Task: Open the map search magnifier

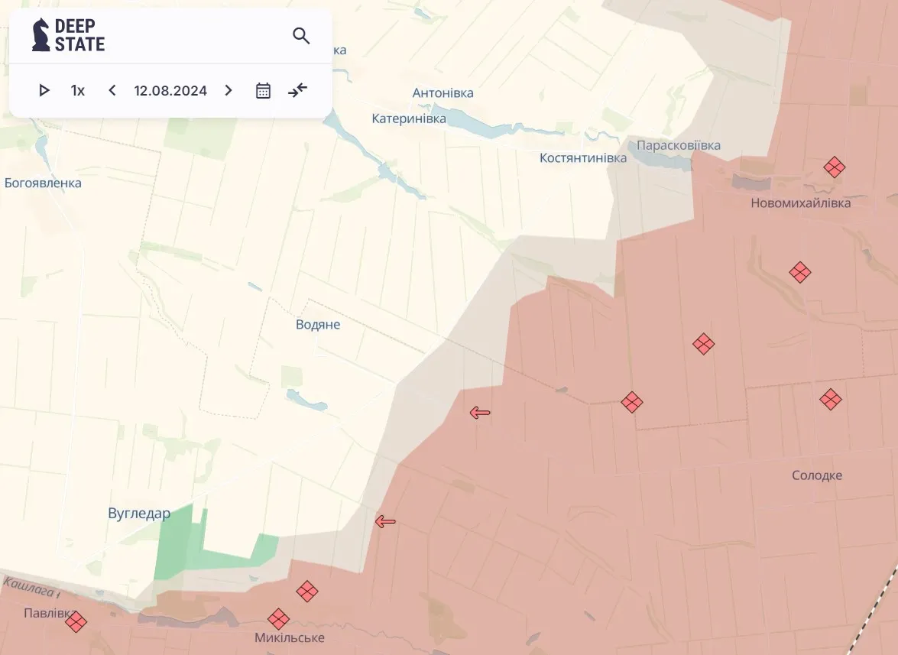Action: [301, 36]
